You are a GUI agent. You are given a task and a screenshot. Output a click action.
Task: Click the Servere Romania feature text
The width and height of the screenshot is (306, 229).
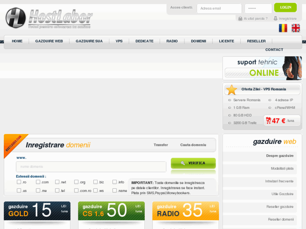247,100
